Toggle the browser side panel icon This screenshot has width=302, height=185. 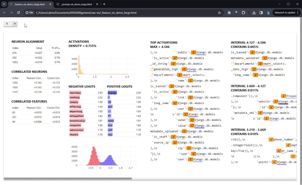click(x=261, y=13)
